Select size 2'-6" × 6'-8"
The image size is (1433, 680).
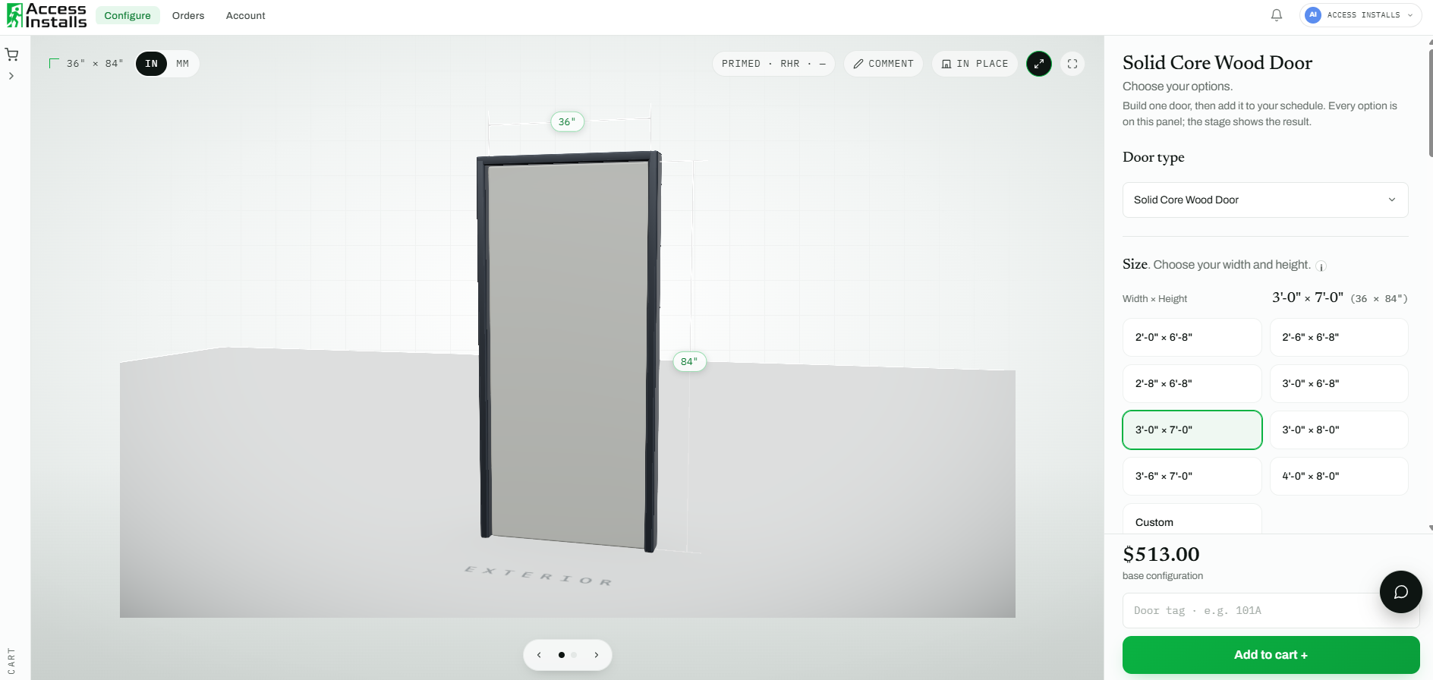click(x=1339, y=337)
